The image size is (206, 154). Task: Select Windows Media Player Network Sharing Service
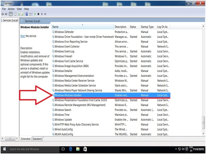pyautogui.click(x=111, y=90)
